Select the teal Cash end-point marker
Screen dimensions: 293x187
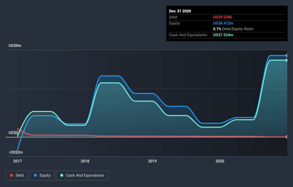[x=287, y=60]
